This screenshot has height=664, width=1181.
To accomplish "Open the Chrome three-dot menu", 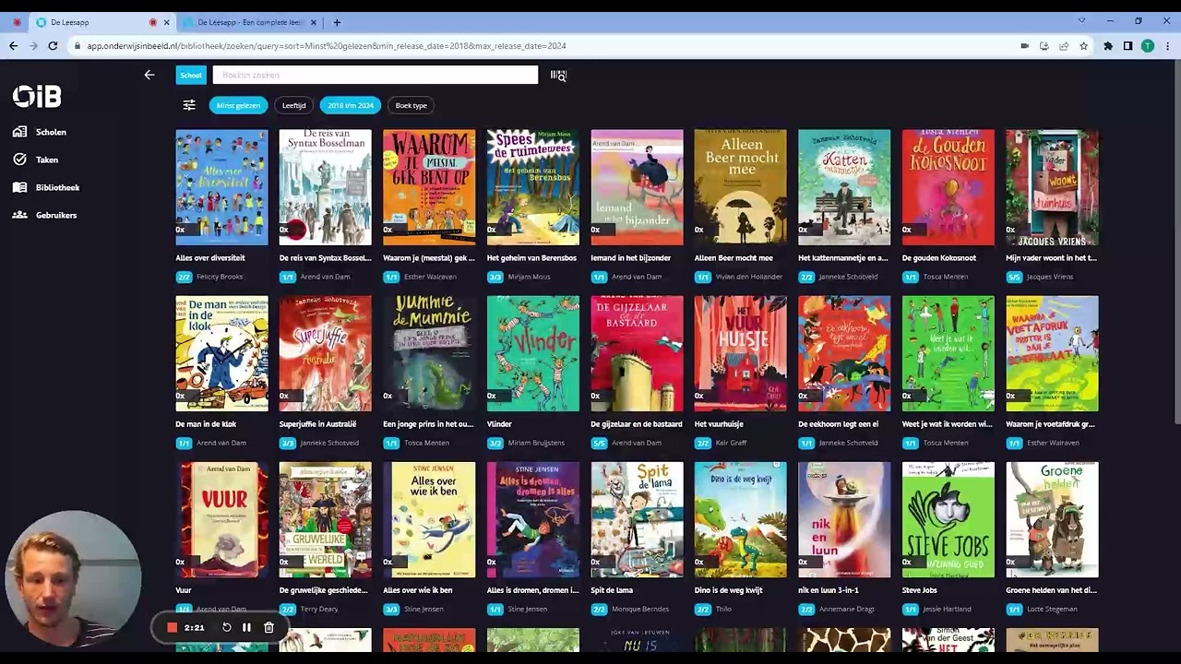I will [x=1168, y=46].
